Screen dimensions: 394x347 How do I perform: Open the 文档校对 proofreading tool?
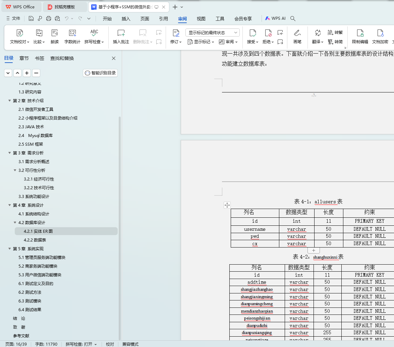(x=19, y=37)
